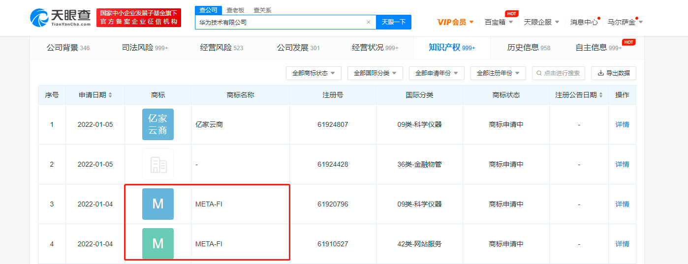This screenshot has height=264, width=688.
Task: Click 导出数据 export button
Action: click(614, 73)
